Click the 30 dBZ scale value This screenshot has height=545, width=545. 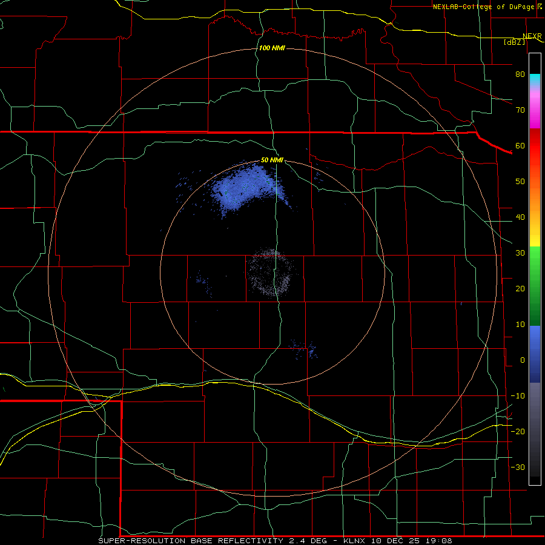click(520, 253)
